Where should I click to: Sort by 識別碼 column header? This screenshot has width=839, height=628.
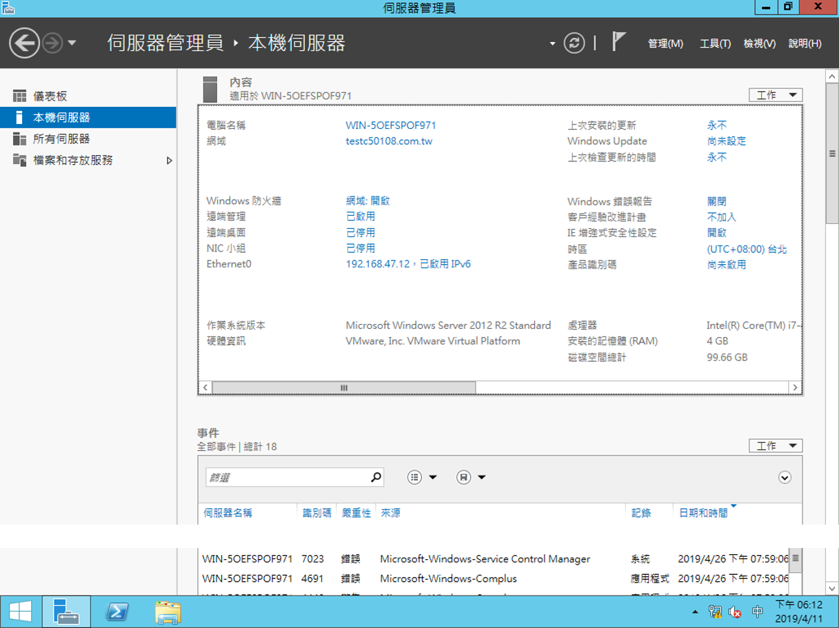[317, 513]
